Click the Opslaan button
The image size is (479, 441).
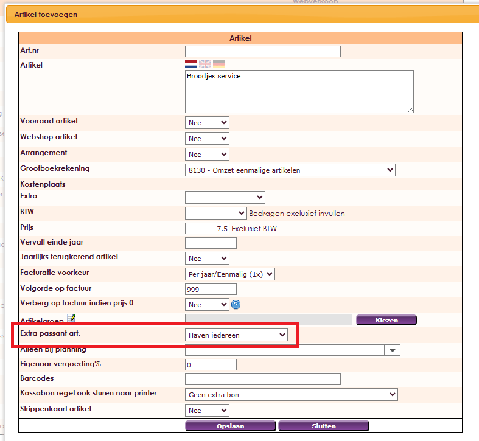coord(231,426)
